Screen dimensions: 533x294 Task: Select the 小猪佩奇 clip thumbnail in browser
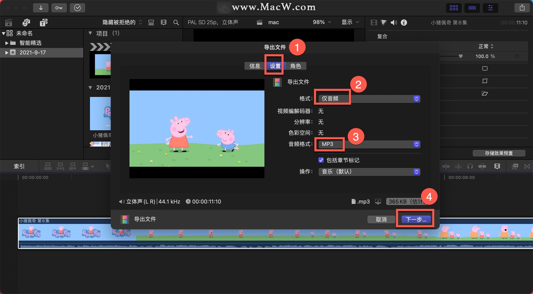(100, 114)
